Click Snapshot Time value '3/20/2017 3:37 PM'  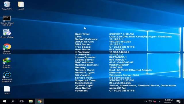pyautogui.click(x=121, y=80)
